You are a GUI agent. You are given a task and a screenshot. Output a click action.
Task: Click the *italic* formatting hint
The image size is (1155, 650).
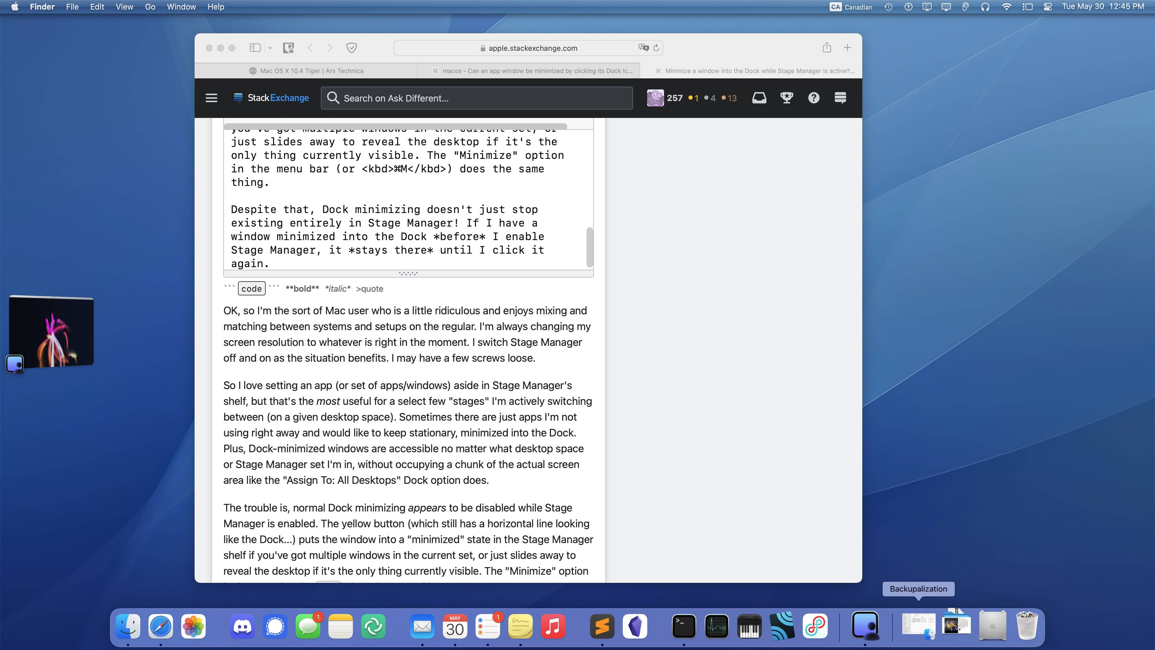338,288
